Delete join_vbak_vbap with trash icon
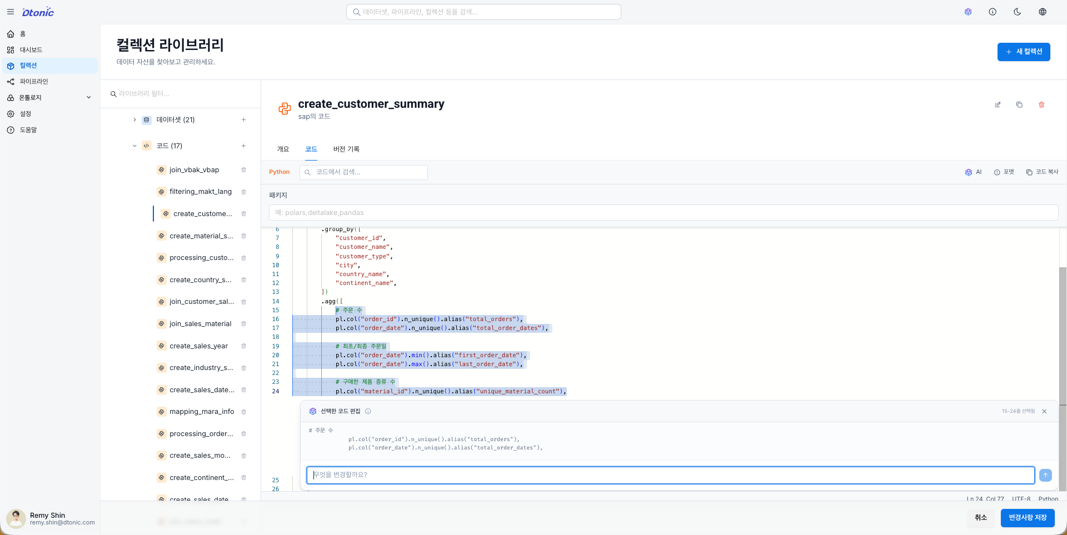1067x535 pixels. click(x=243, y=170)
